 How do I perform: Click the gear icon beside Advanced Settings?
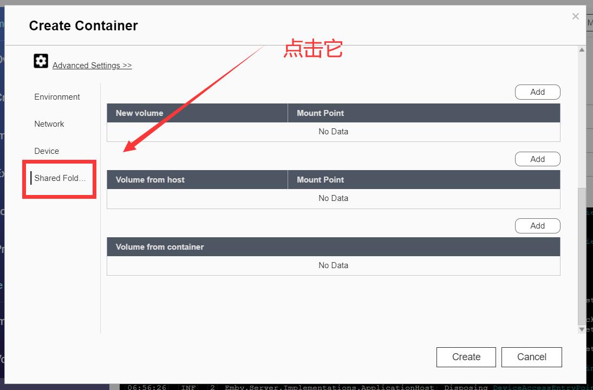[x=41, y=61]
